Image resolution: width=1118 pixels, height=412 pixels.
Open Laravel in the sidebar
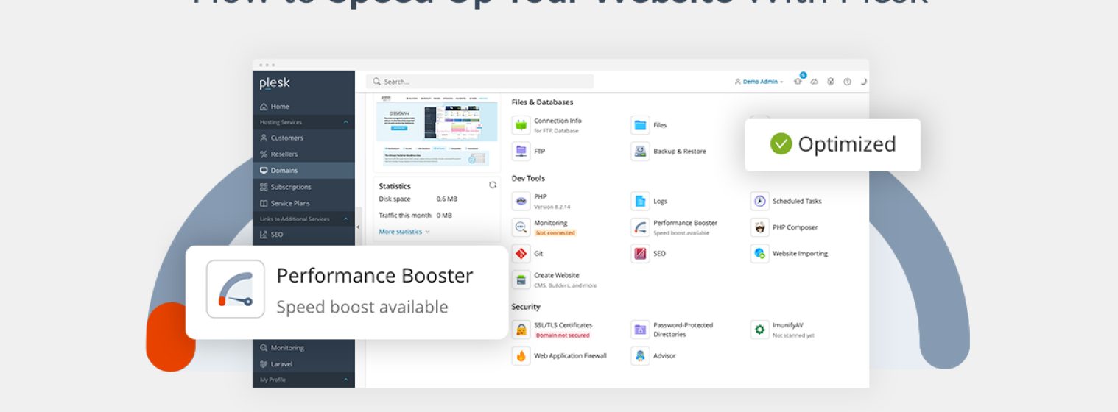pos(303,364)
